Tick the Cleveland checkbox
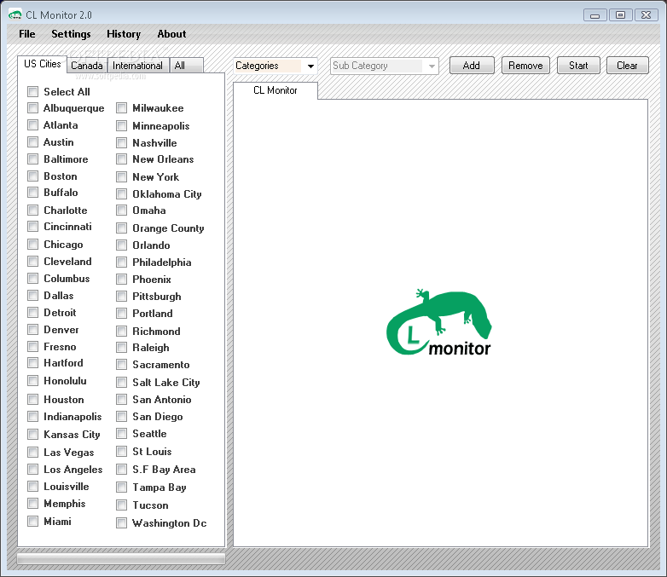This screenshot has height=577, width=667. pos(32,262)
